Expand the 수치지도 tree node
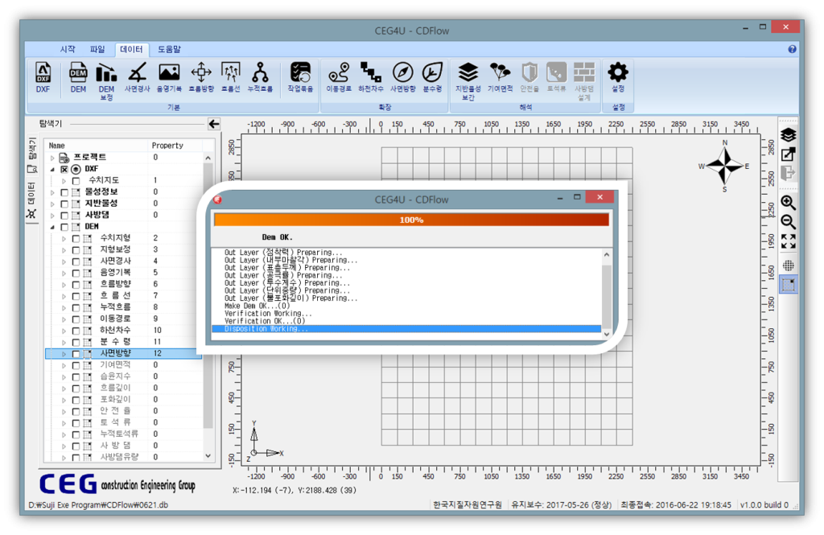 click(x=64, y=181)
